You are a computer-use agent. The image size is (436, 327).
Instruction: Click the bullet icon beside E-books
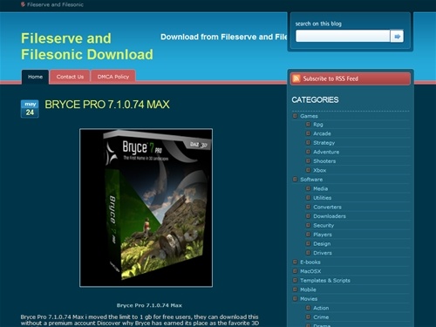pyautogui.click(x=295, y=262)
